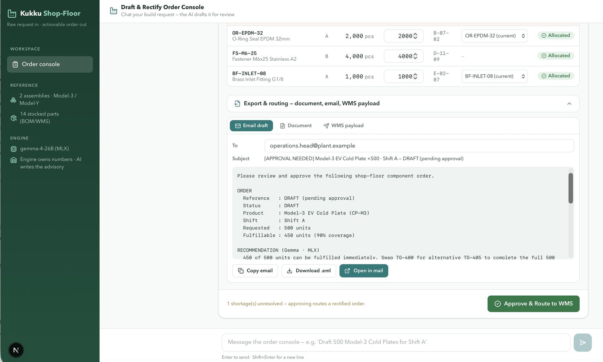Adjust the FS-M6-25 quantity stepper
This screenshot has height=362, width=603.
click(x=415, y=56)
